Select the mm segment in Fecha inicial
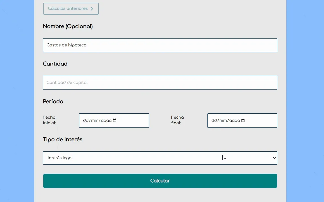The width and height of the screenshot is (324, 202). pyautogui.click(x=95, y=120)
